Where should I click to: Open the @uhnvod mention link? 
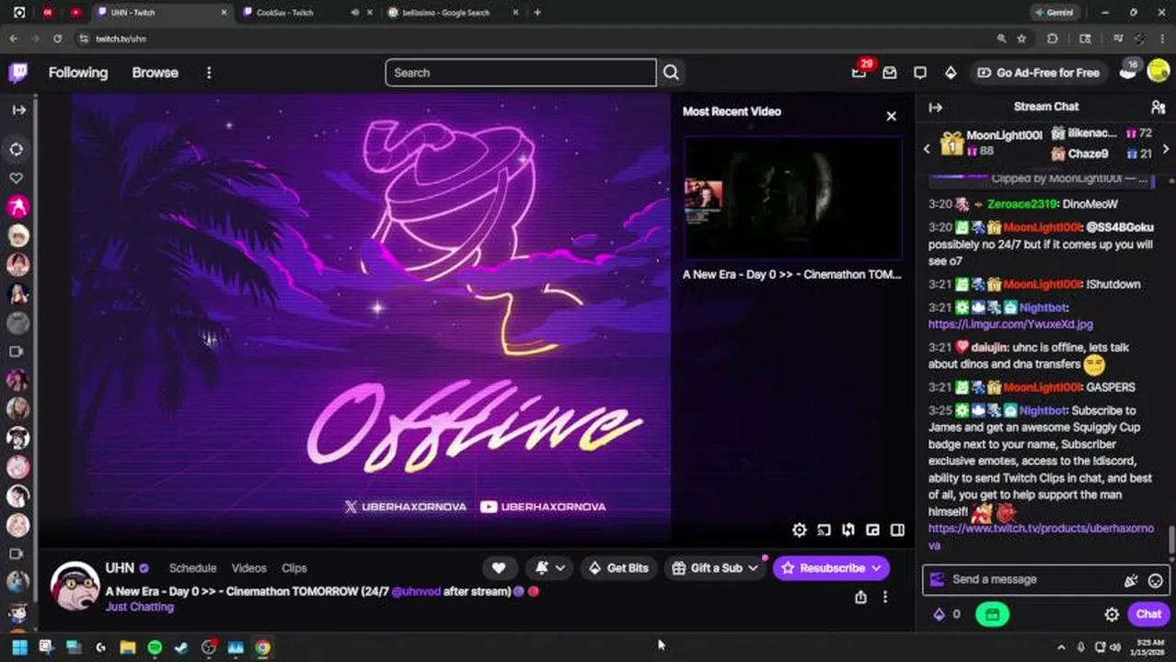click(416, 591)
